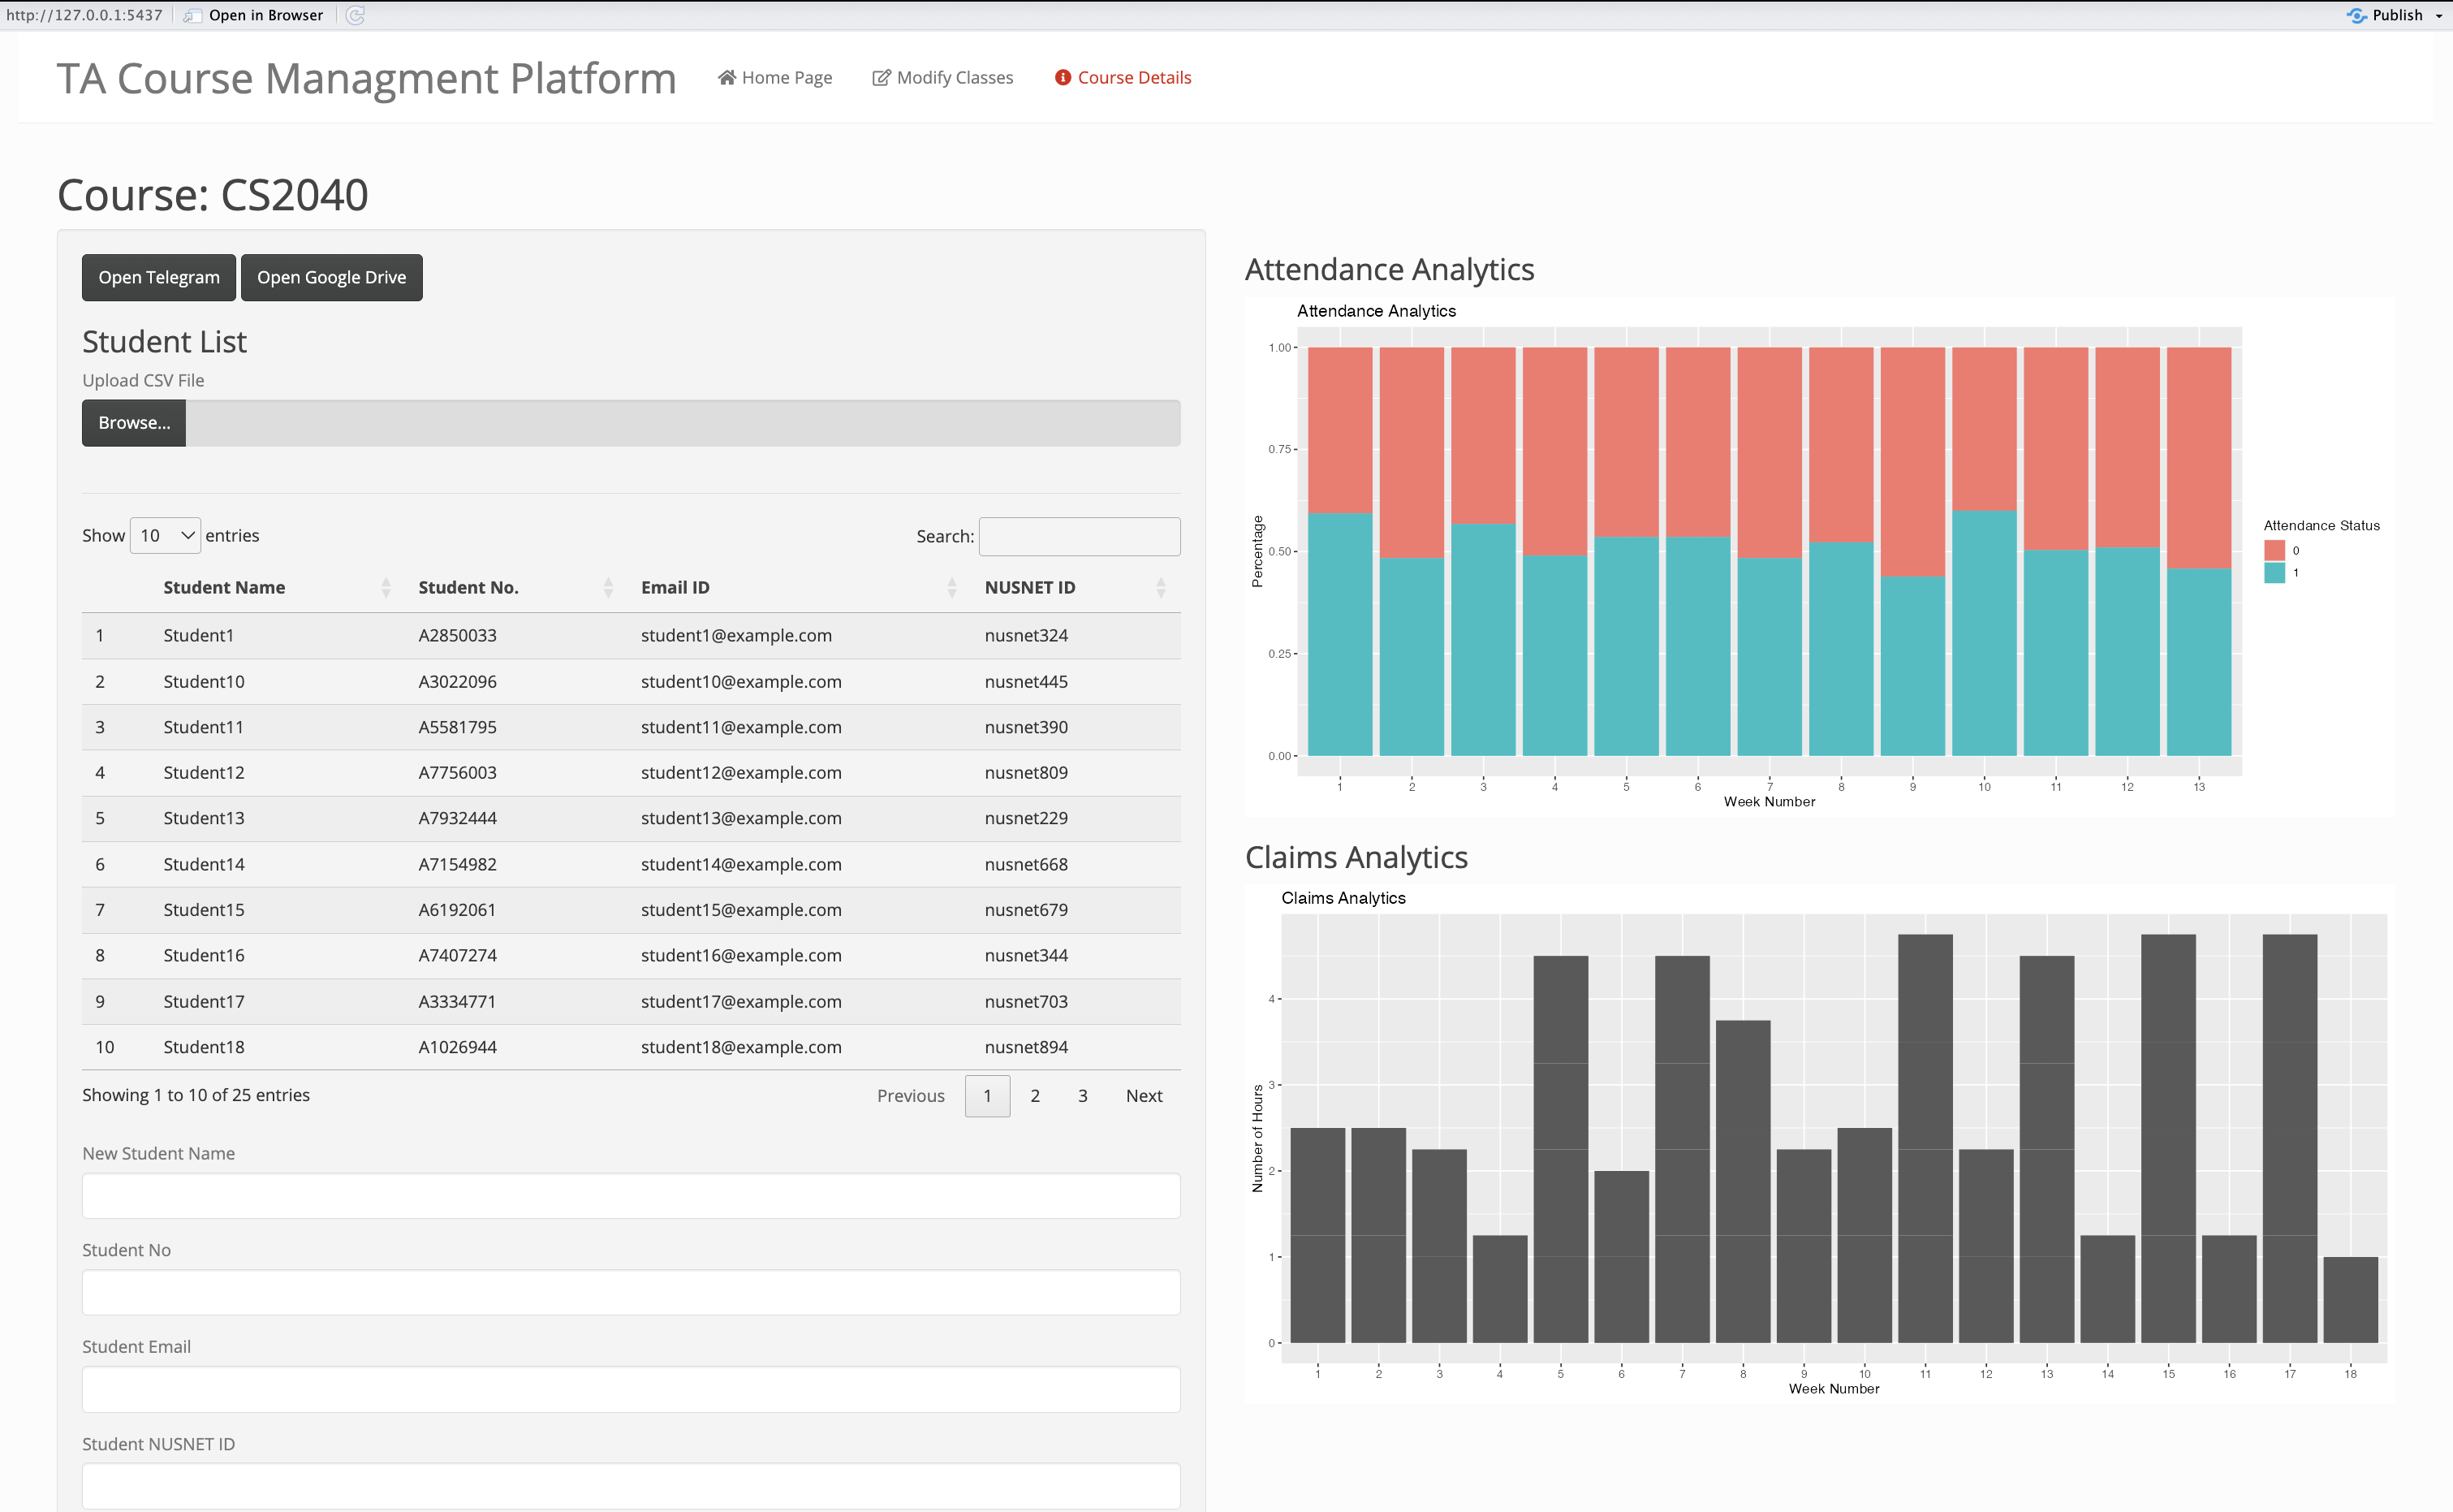Click the Publish icon in top bar
The width and height of the screenshot is (2453, 1512).
(x=2356, y=15)
